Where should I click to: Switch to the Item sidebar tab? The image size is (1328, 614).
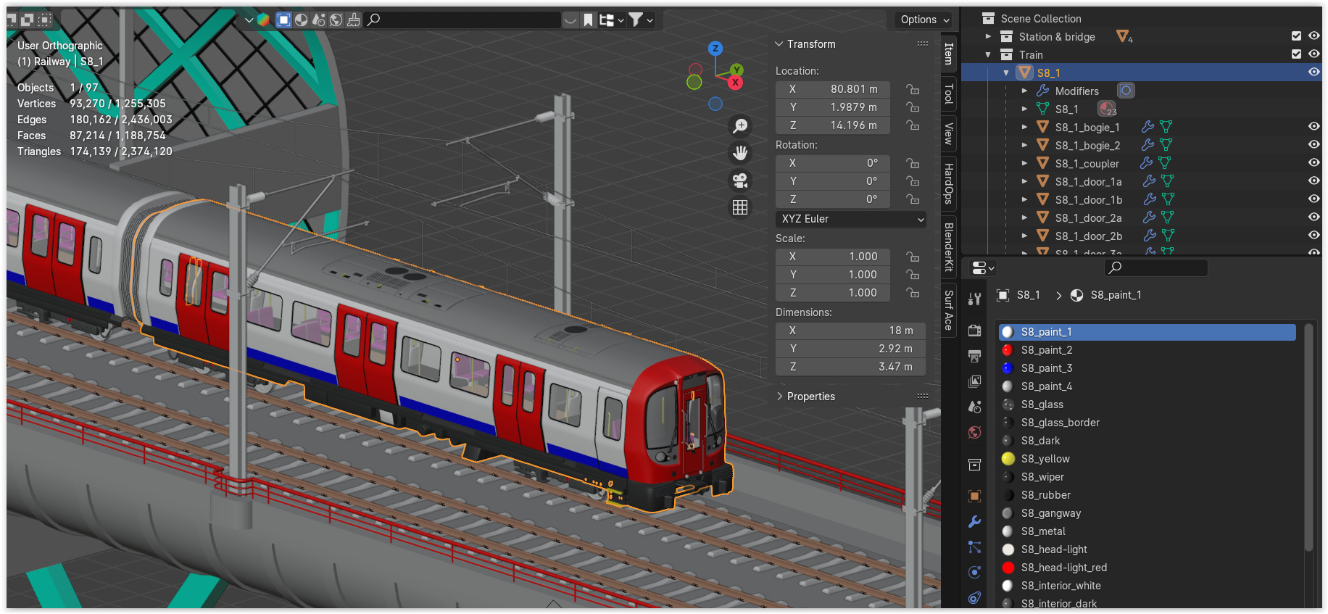[x=948, y=53]
